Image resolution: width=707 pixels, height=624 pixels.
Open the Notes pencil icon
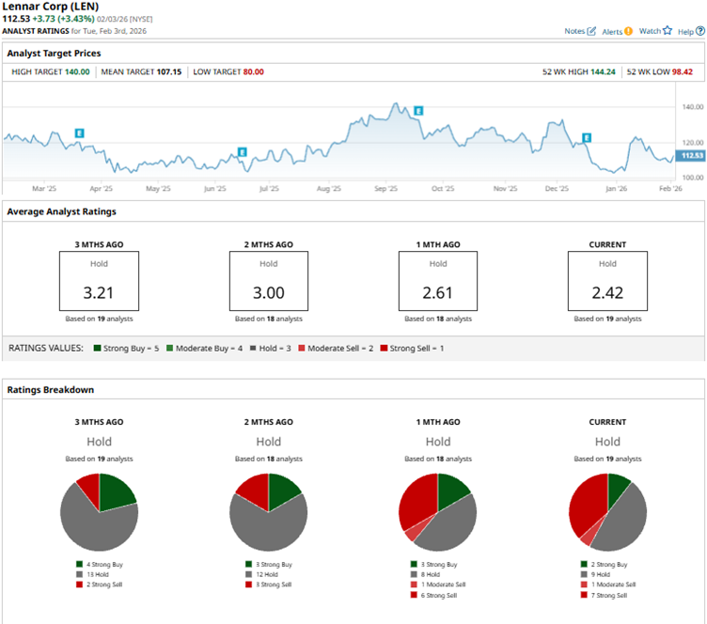tap(591, 31)
